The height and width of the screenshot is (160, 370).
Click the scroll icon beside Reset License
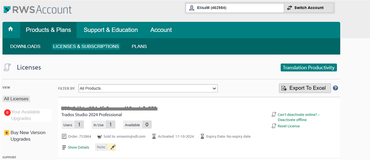[x=274, y=126]
